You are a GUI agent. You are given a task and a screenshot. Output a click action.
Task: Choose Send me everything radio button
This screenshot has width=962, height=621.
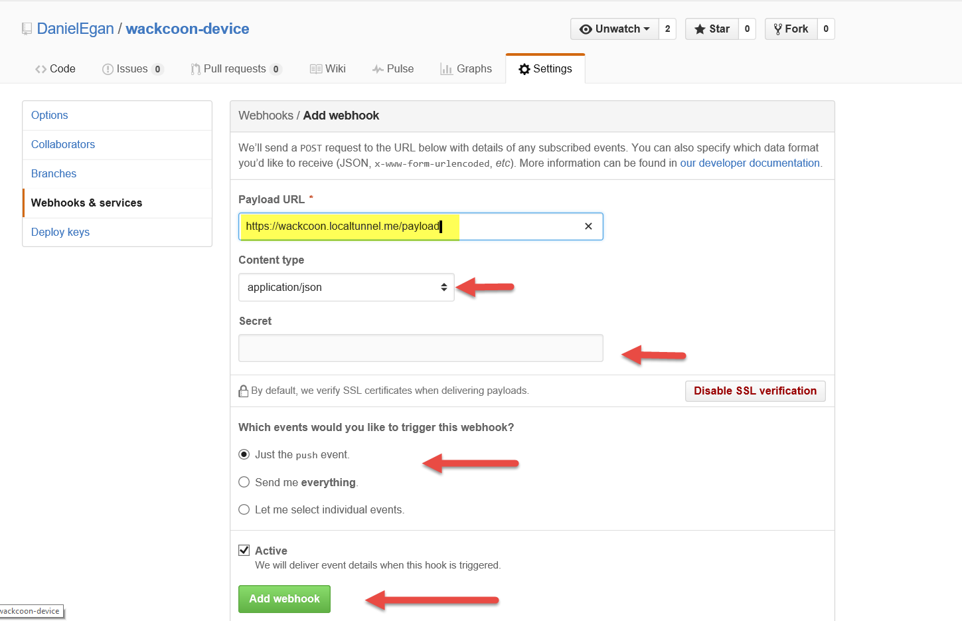(x=244, y=482)
